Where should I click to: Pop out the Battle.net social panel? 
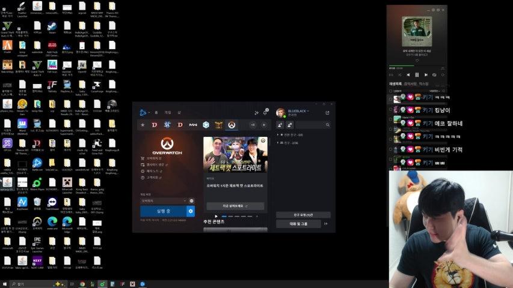tap(328, 113)
